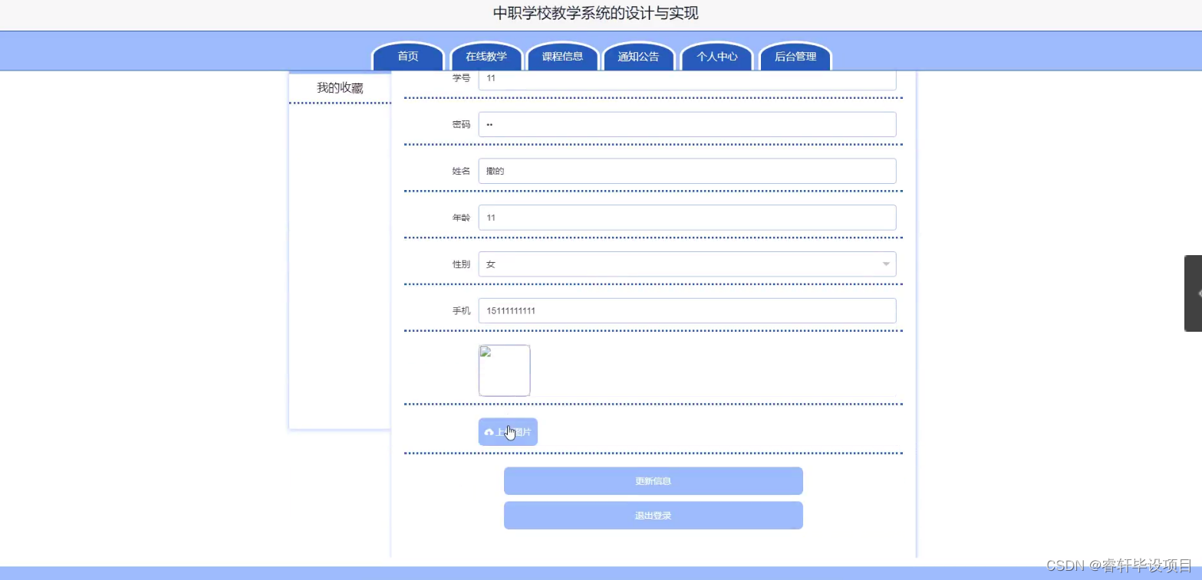Screen dimensions: 1202x580
Task: Click the 学号 student ID input field
Action: 687,79
